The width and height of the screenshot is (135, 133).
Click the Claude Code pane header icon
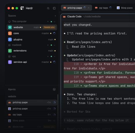click(64, 17)
